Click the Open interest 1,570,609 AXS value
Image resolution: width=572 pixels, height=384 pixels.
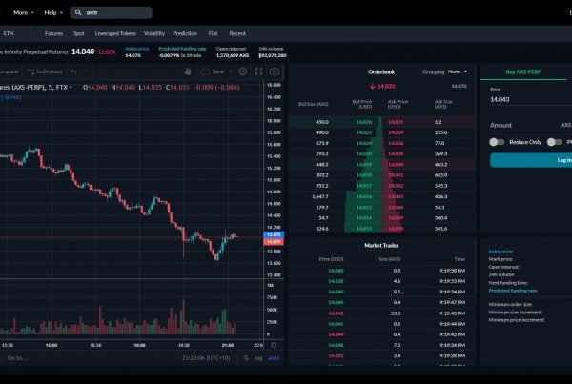pyautogui.click(x=233, y=55)
